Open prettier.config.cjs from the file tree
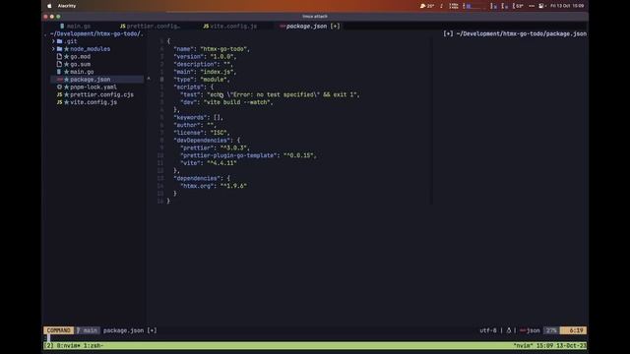Screen dimensions: 630x354 [101, 94]
